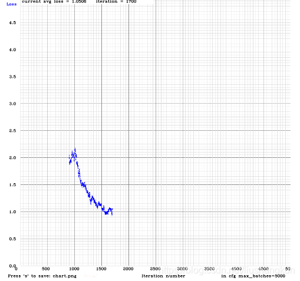Select the 1.0 loss axis label

point(12,211)
